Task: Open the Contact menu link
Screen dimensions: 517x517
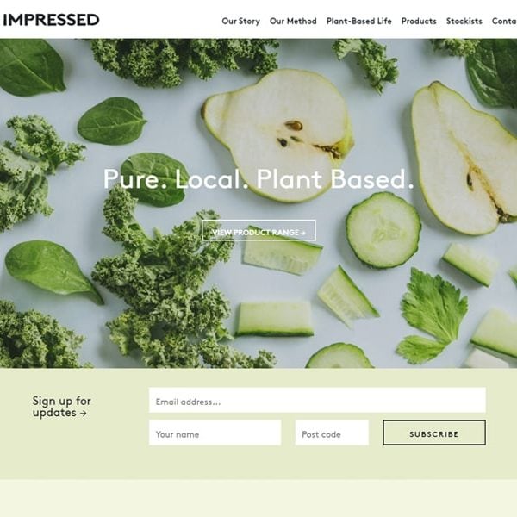Action: (x=504, y=21)
